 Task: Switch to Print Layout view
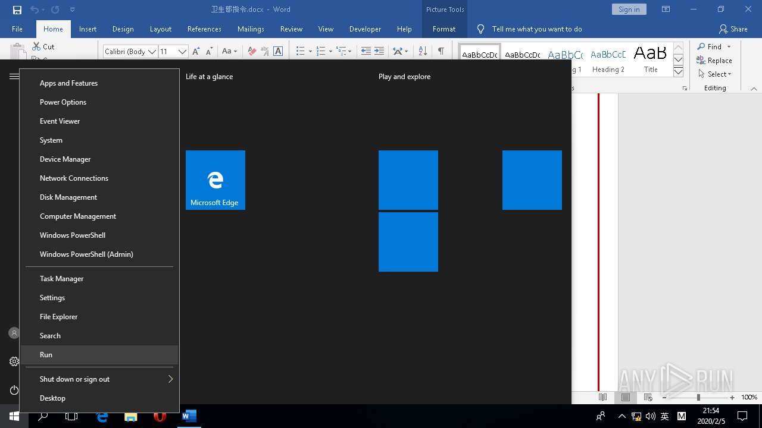click(625, 397)
